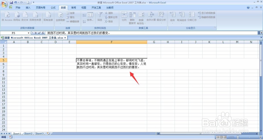263x140 pixels.
Task: Switch to Sheet1 tab
Action: [x=17, y=134]
